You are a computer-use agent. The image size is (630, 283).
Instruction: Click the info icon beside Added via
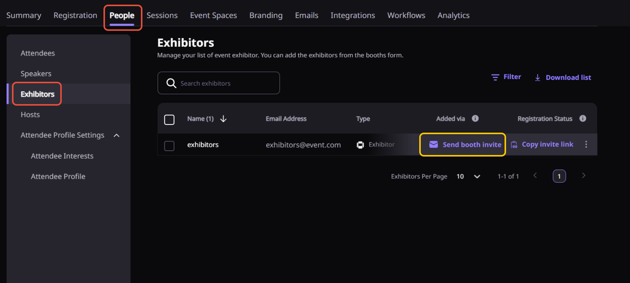(x=475, y=118)
